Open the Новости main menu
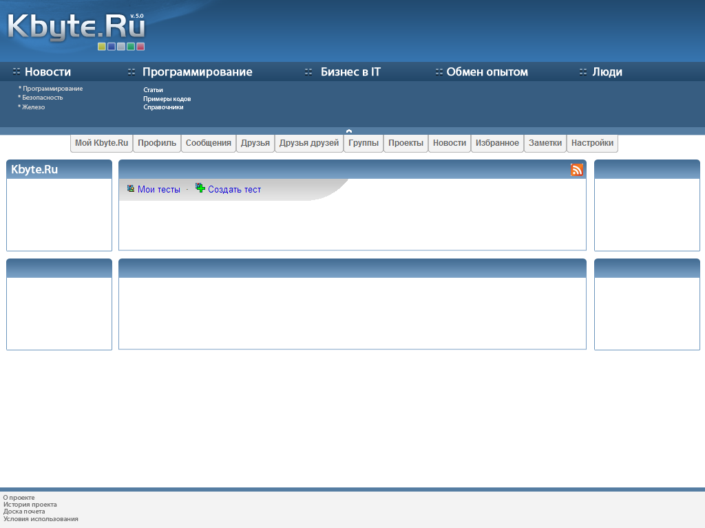Viewport: 705px width, 528px height. pos(48,71)
